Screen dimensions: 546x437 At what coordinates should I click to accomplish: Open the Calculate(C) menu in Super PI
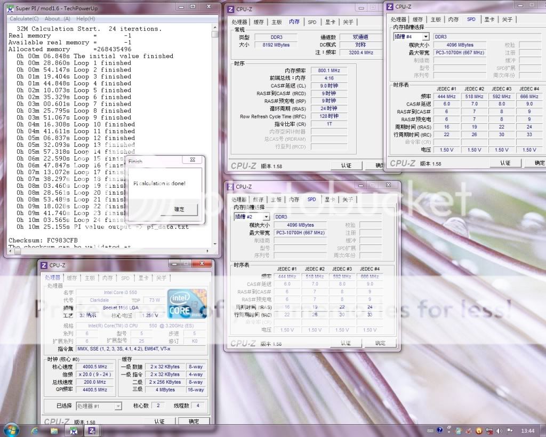click(x=25, y=19)
